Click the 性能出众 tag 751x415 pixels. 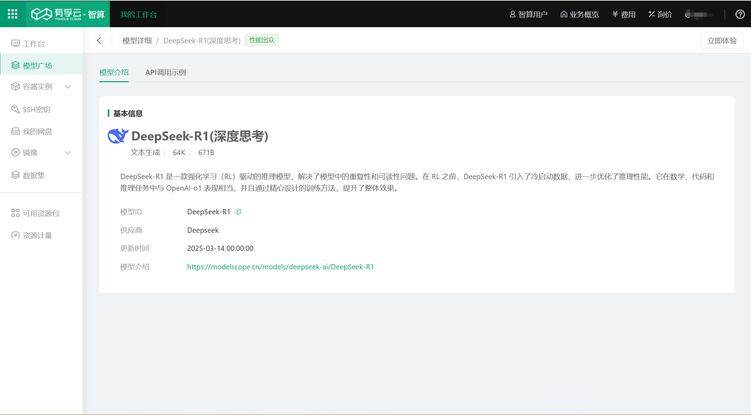click(262, 40)
